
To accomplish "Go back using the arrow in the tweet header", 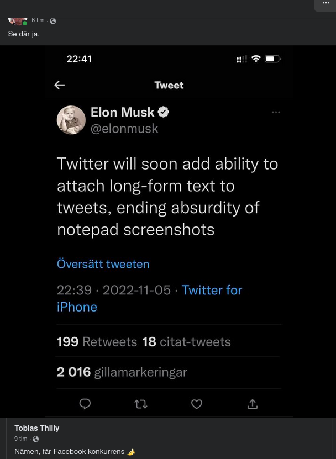I will click(59, 85).
